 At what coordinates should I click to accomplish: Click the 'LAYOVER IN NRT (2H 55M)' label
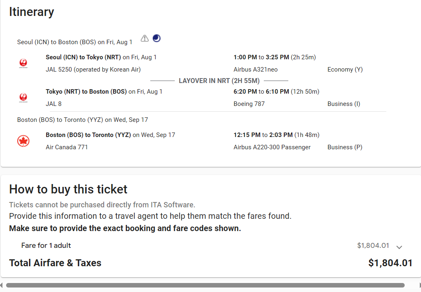coord(219,81)
